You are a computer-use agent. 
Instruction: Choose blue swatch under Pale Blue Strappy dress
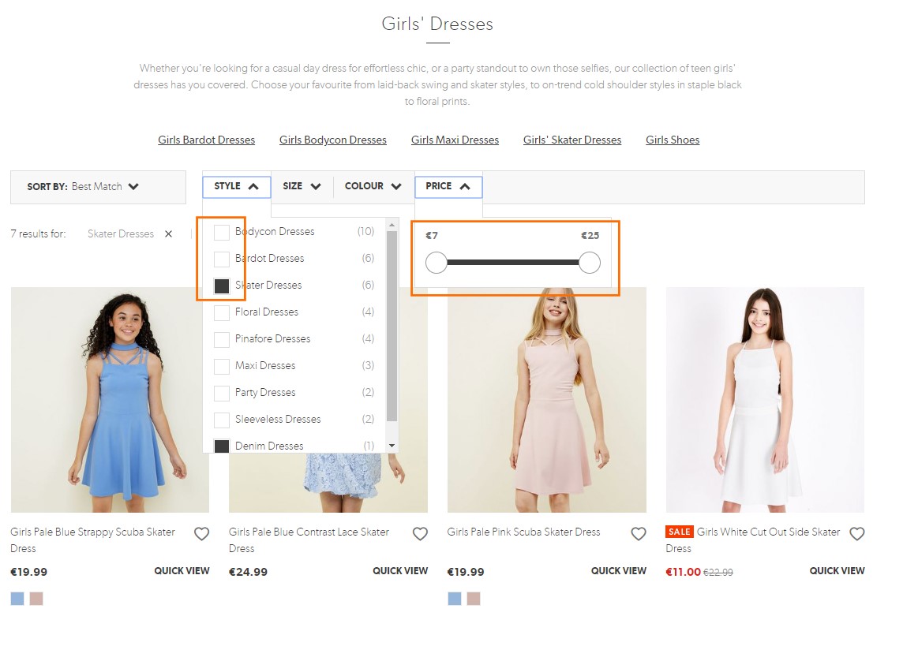coord(18,599)
